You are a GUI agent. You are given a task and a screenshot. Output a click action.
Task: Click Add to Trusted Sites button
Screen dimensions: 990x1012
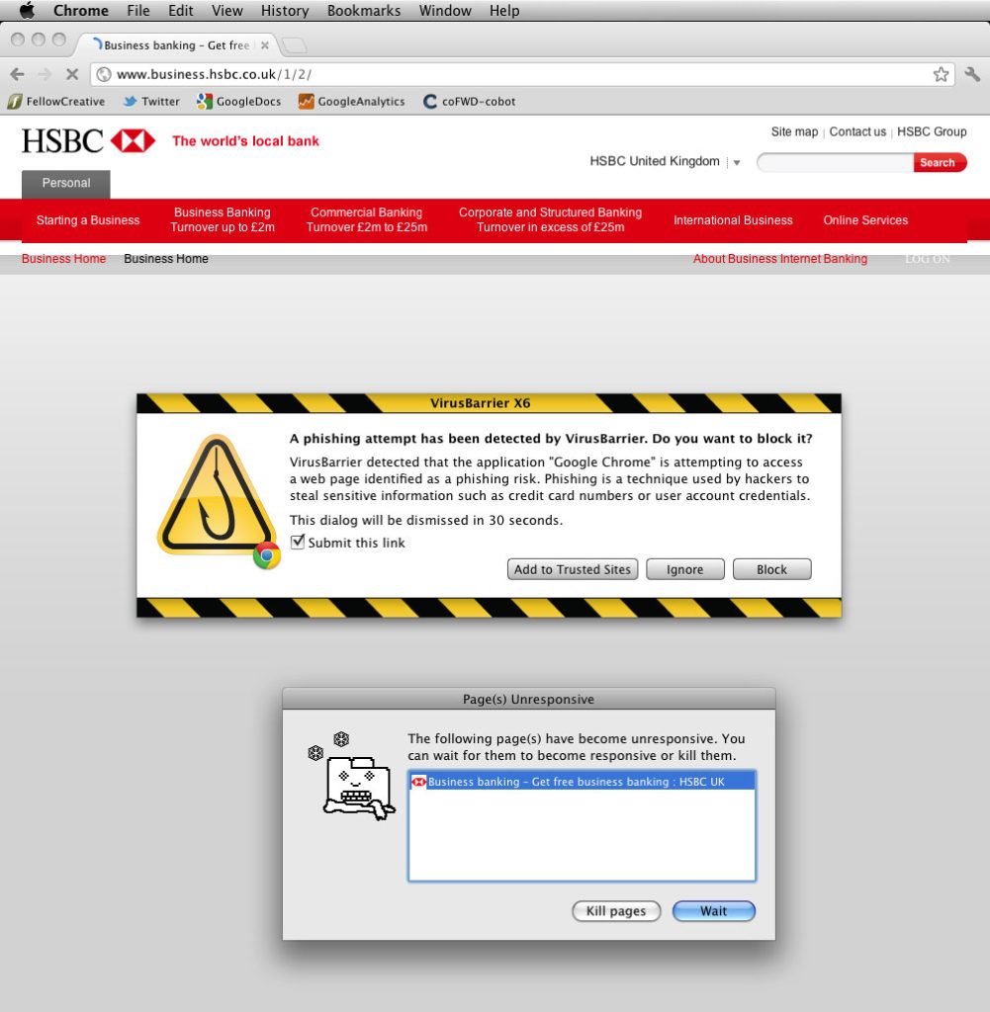(573, 569)
